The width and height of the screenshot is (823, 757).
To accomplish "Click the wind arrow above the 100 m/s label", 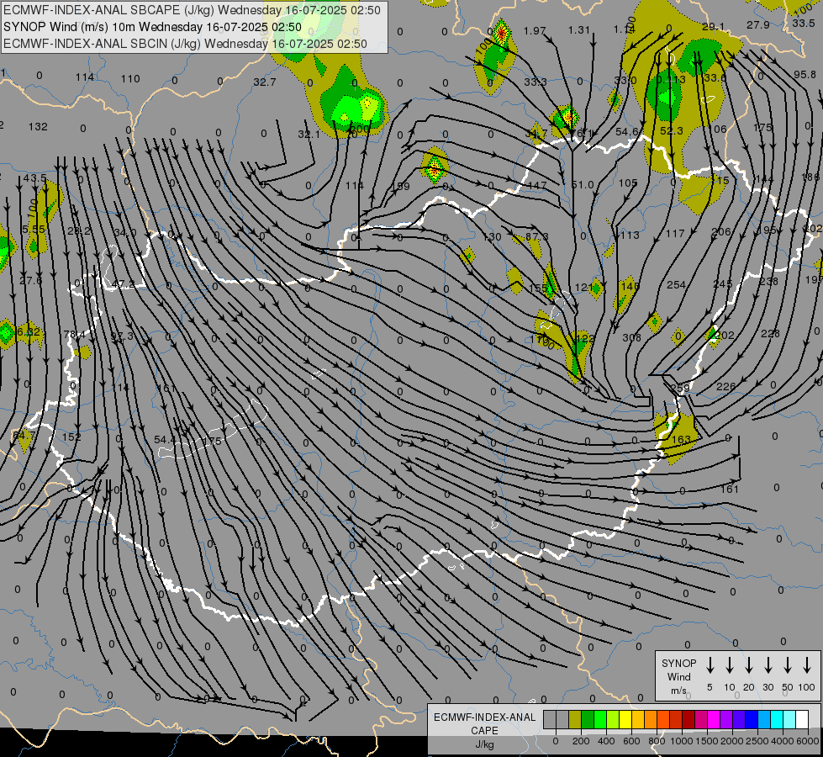I will (x=807, y=665).
